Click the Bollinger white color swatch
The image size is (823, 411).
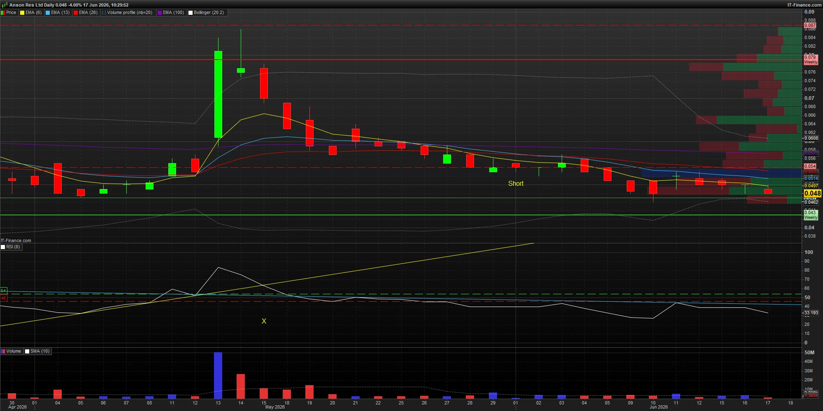coord(191,13)
